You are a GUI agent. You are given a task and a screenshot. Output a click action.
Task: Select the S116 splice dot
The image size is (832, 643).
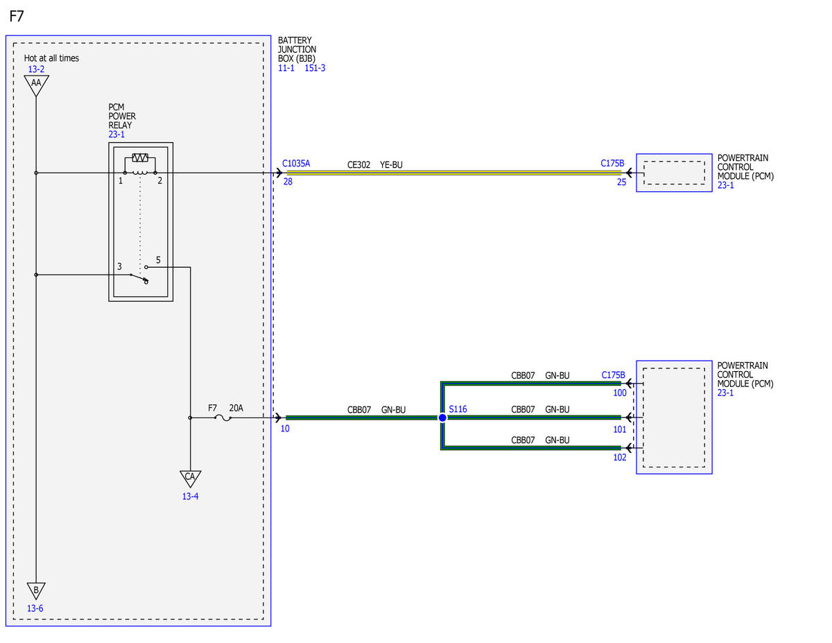442,418
